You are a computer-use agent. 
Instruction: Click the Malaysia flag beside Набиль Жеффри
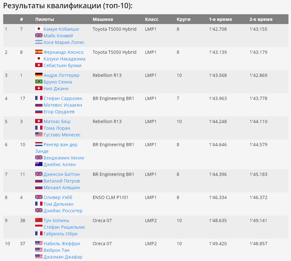point(39,244)
